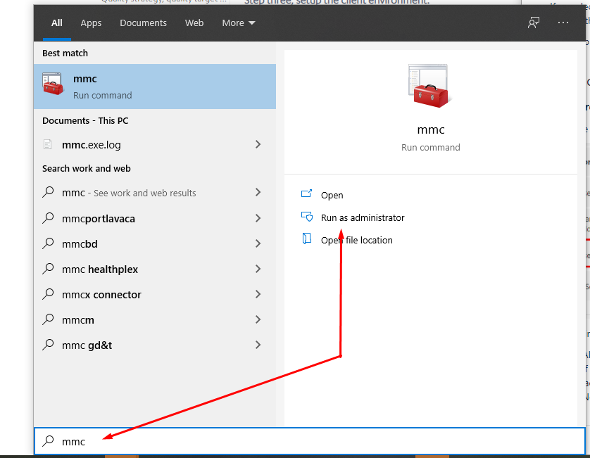Select the mmcbd suggestion
The width and height of the screenshot is (590, 458).
click(155, 243)
